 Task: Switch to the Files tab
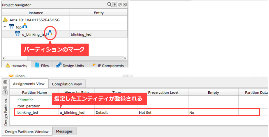coord(42,66)
